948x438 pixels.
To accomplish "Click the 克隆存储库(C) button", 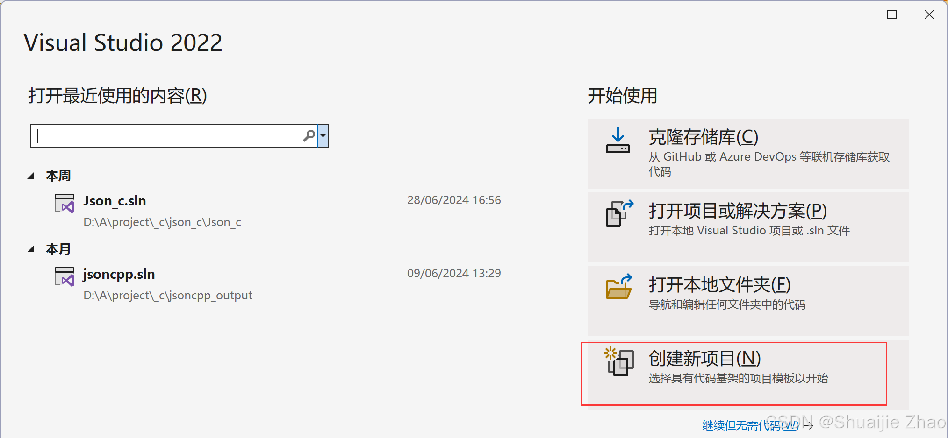I will tap(748, 154).
